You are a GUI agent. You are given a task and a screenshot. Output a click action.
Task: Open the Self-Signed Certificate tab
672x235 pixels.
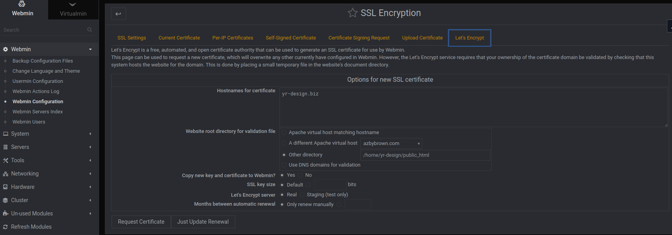(291, 38)
